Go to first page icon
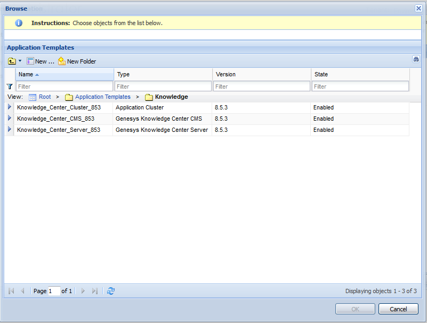Screen dimensions: 427x323 pyautogui.click(x=12, y=291)
